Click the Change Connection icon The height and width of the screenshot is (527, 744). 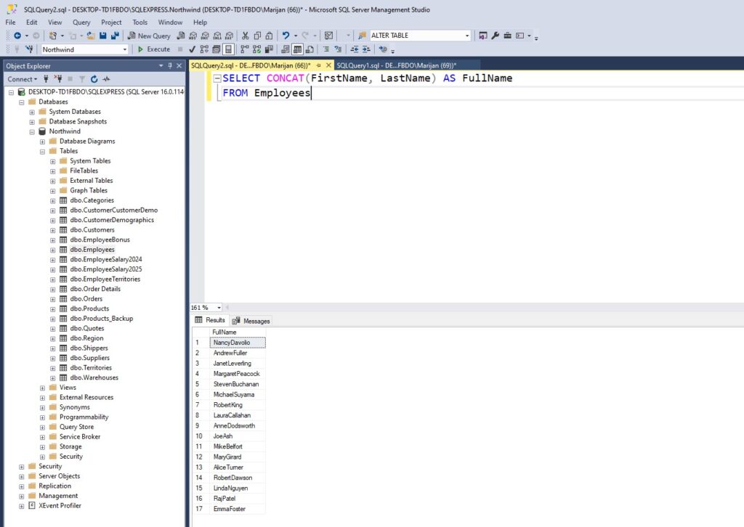click(x=29, y=49)
